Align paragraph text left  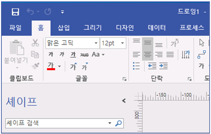click(x=136, y=54)
